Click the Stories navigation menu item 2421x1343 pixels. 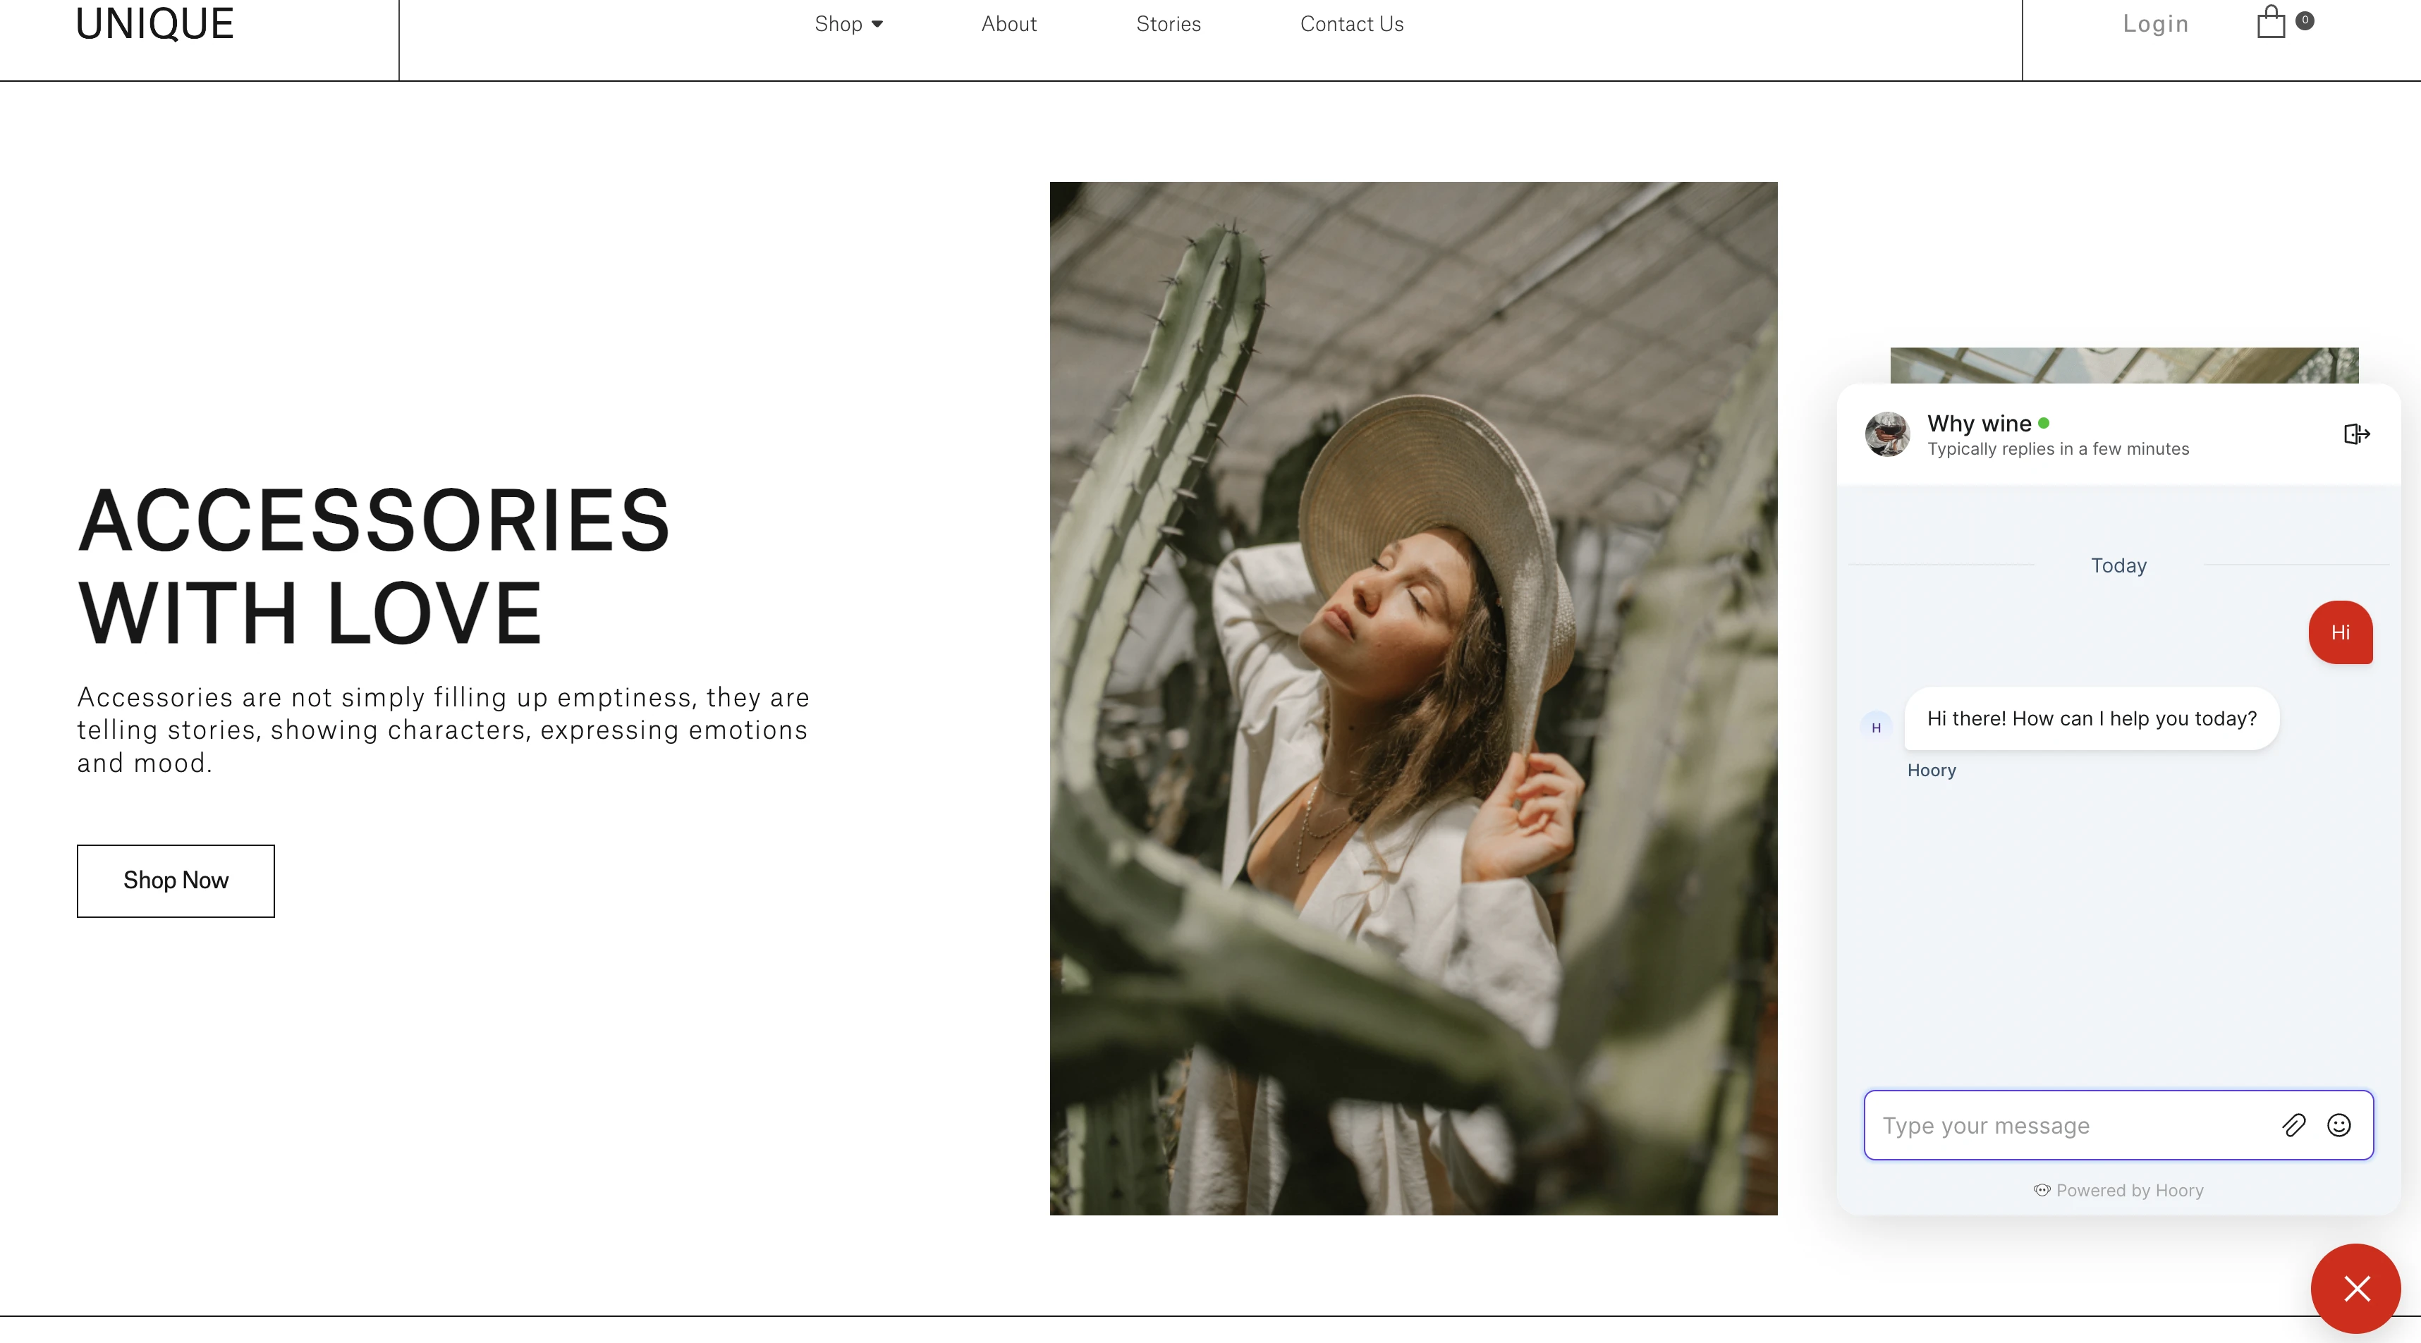coord(1168,23)
